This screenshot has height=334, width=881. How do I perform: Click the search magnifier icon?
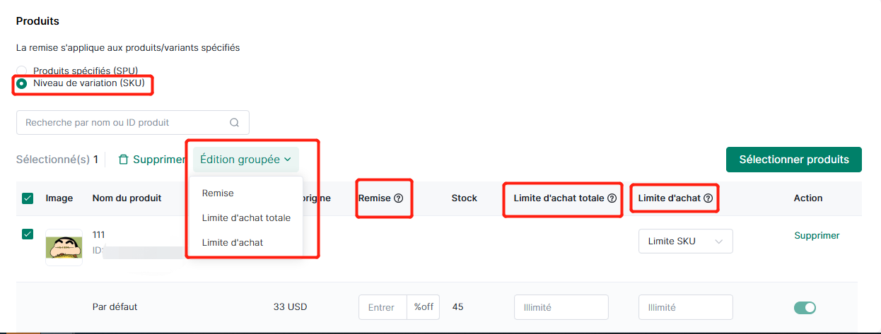(235, 122)
